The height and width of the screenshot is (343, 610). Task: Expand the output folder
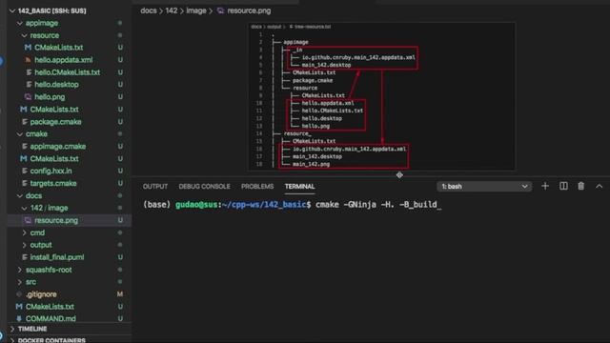(24, 245)
